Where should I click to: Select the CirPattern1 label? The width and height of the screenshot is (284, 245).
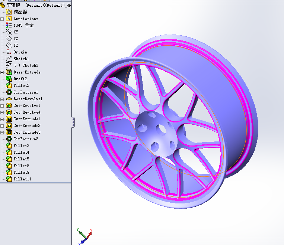(26, 92)
